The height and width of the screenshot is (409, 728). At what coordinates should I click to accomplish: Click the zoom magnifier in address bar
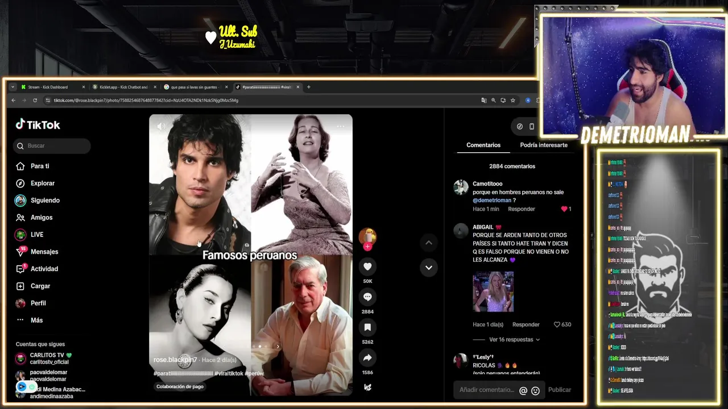tap(494, 101)
